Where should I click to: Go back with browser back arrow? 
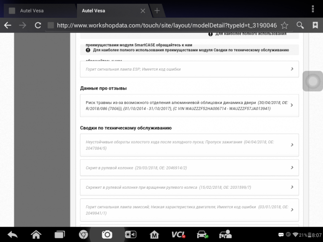[x=8, y=25]
